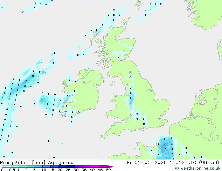Click the '15..18 UTC' time range
Image resolution: width=222 pixels, height=171 pixels.
[183, 163]
